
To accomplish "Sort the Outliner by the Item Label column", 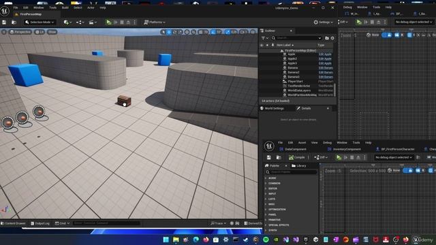I will pos(285,45).
